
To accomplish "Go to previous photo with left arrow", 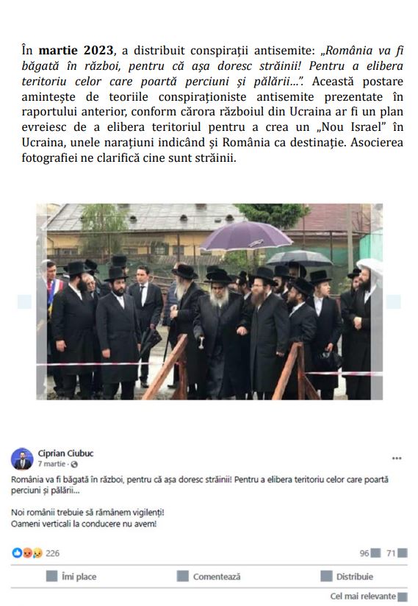I will (25, 302).
